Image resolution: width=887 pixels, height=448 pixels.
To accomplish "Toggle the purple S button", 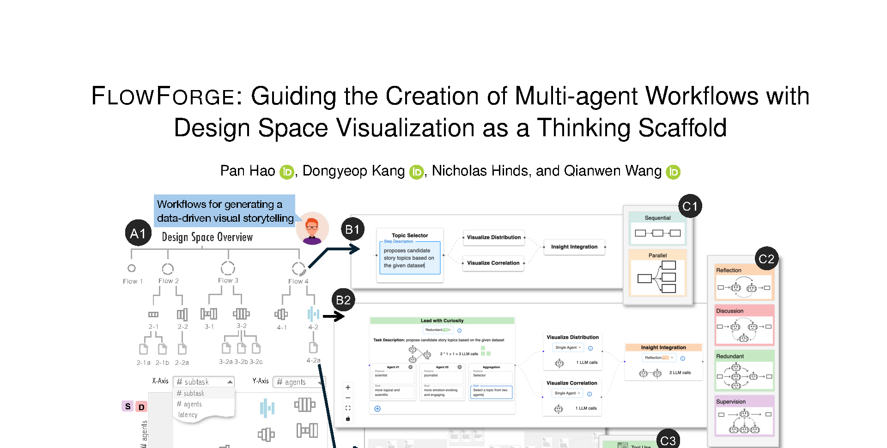I will pos(128,406).
